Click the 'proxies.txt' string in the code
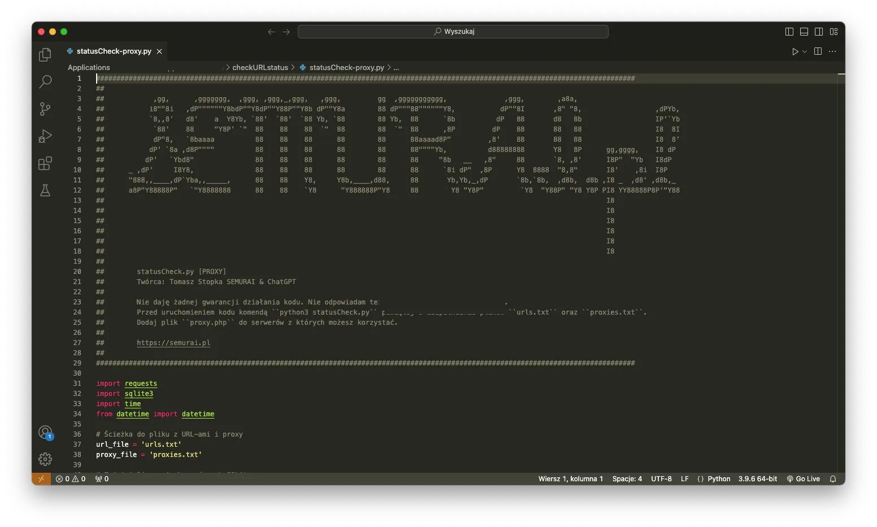The height and width of the screenshot is (527, 877). click(176, 455)
